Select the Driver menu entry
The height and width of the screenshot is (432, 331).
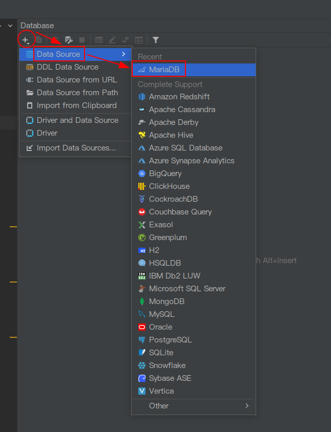pyautogui.click(x=75, y=133)
